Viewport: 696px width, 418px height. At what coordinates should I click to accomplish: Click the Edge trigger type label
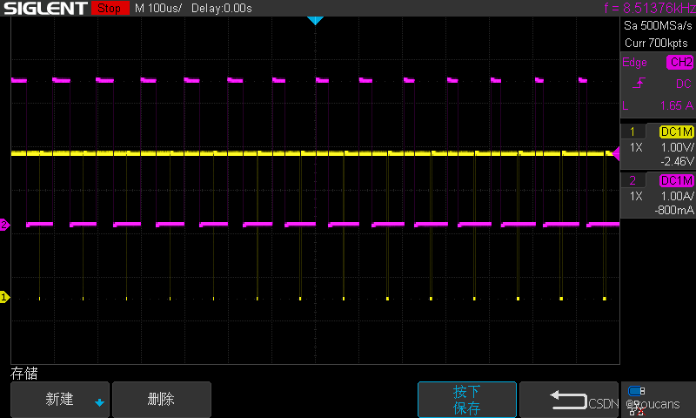[x=634, y=63]
